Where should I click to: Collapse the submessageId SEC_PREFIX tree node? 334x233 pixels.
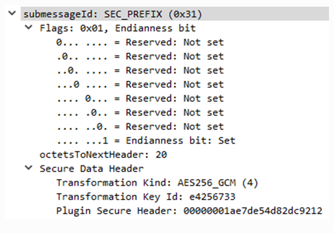click(x=12, y=14)
